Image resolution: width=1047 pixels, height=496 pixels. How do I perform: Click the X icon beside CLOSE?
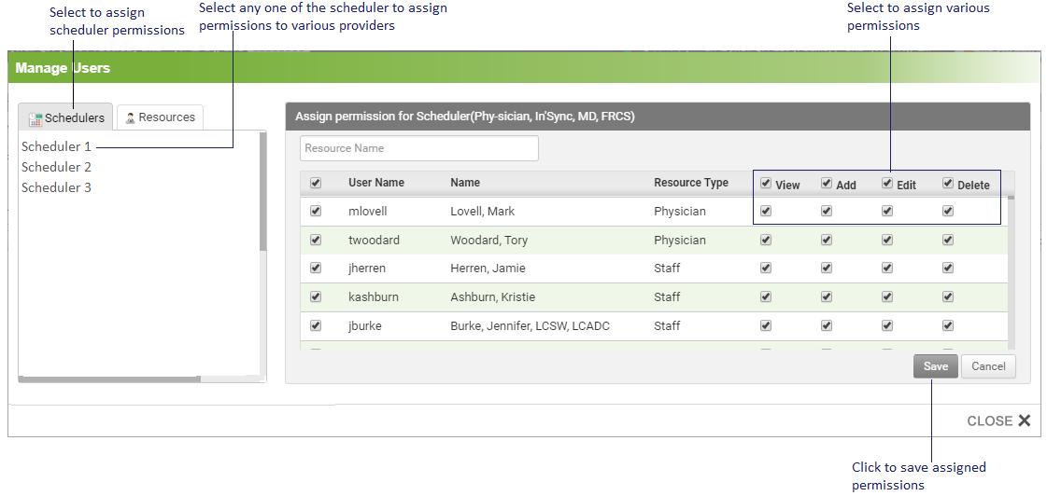[1025, 420]
